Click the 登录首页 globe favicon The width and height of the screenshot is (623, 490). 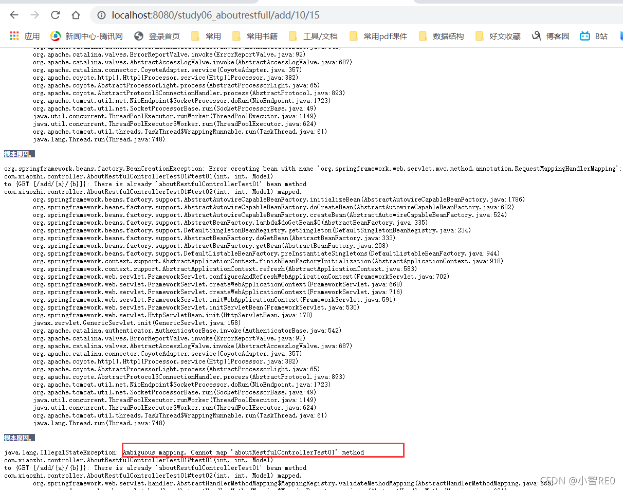[x=139, y=36]
